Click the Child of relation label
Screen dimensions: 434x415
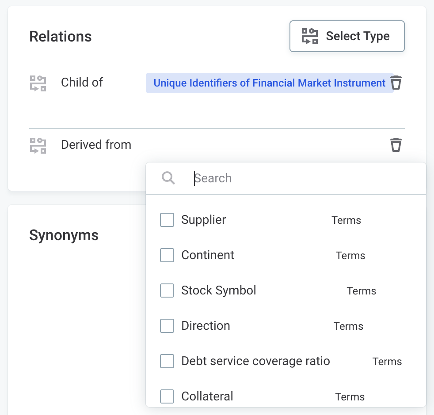pyautogui.click(x=82, y=83)
